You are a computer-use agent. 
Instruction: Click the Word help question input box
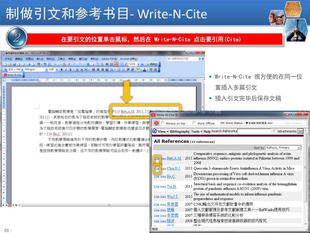[x=182, y=59]
